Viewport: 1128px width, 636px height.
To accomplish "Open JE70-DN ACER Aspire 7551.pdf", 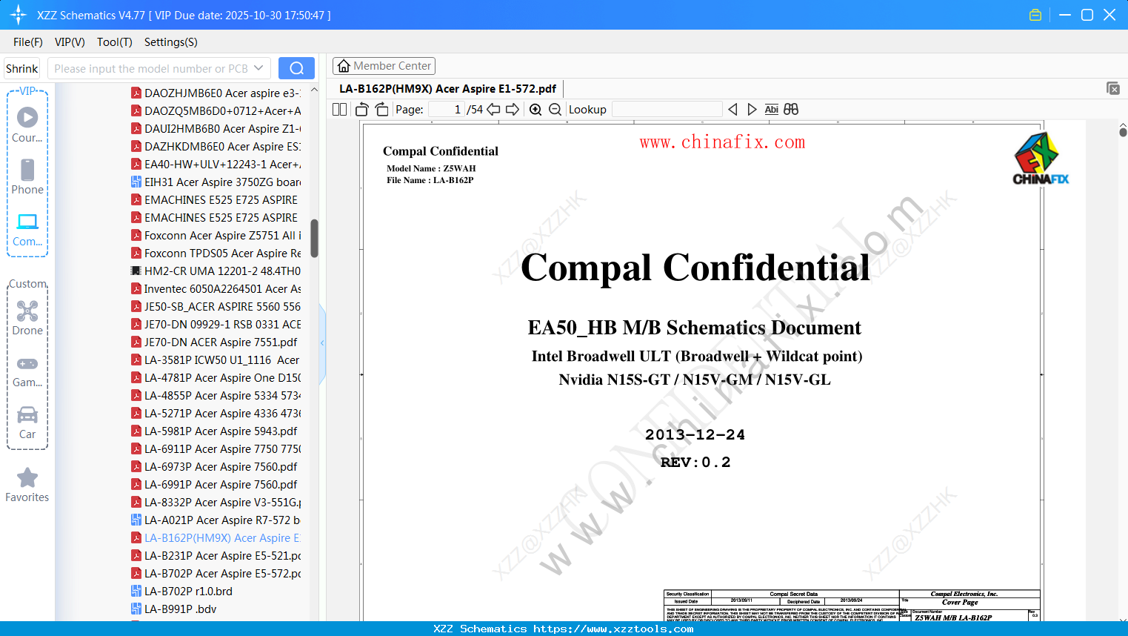I will tap(214, 342).
